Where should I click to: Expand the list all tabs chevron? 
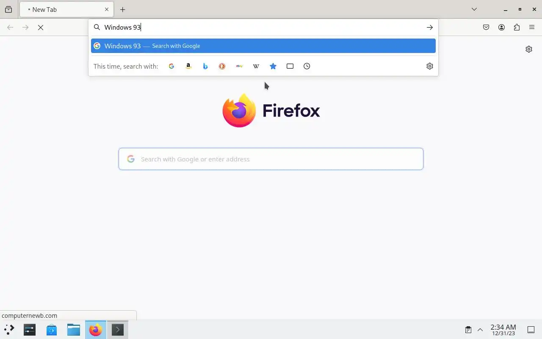[x=474, y=9]
